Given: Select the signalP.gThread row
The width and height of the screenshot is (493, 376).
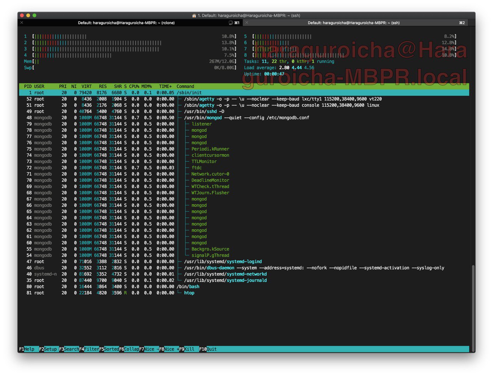Looking at the screenshot, I should click(x=244, y=255).
